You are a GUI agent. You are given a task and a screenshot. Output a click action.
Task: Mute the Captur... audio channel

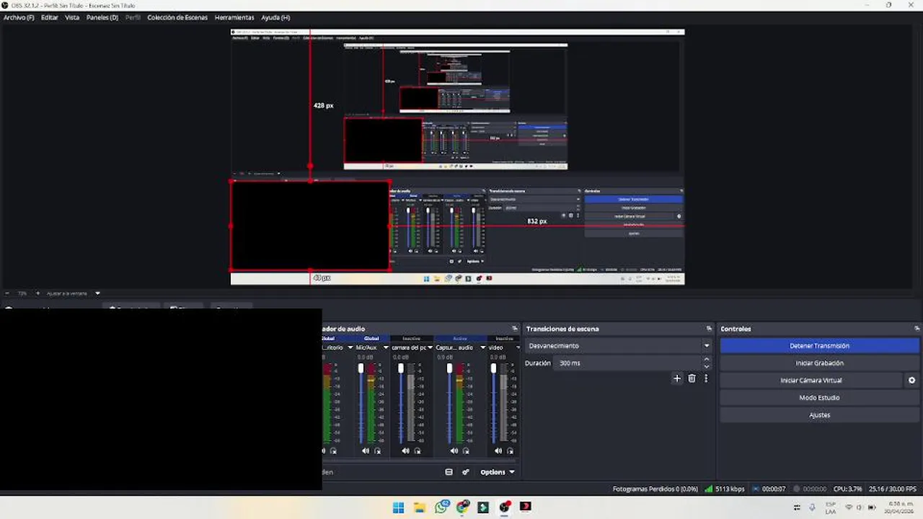coord(454,451)
